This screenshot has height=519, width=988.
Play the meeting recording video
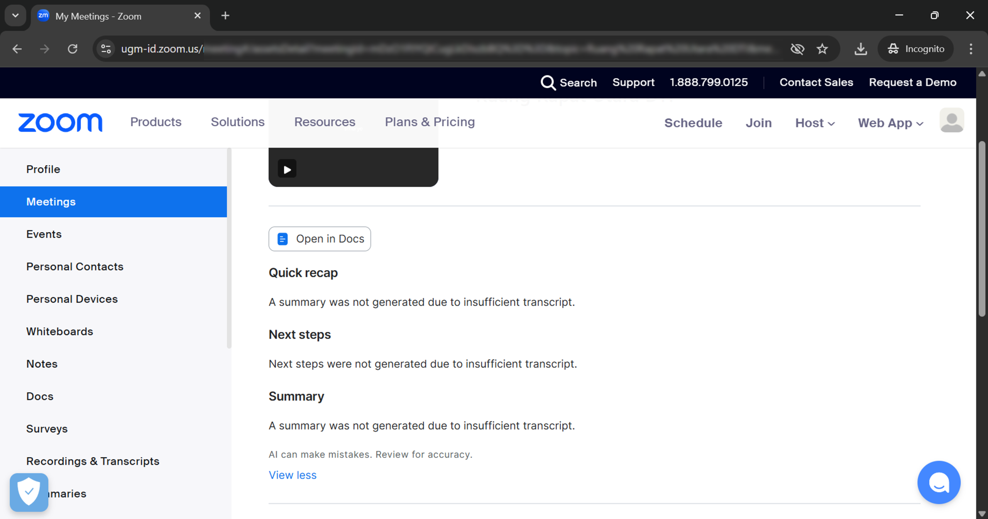coord(287,169)
